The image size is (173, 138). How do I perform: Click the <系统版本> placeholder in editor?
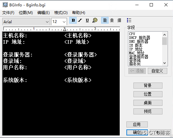[x=78, y=80]
